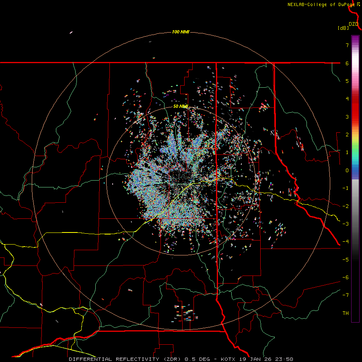Click the 7 value on the color scale
The width and height of the screenshot is (362, 362).
[347, 45]
